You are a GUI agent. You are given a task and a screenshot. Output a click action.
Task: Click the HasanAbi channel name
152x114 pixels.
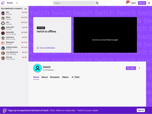[10, 32]
